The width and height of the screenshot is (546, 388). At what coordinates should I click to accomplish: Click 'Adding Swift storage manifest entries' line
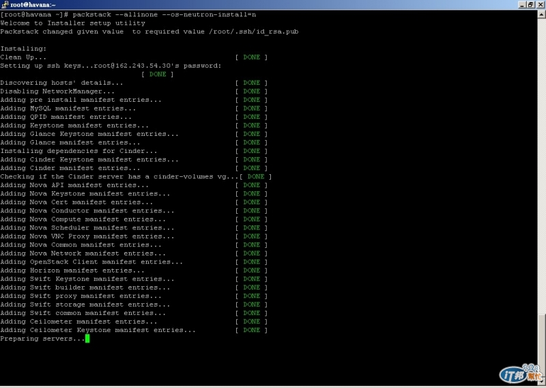85,305
